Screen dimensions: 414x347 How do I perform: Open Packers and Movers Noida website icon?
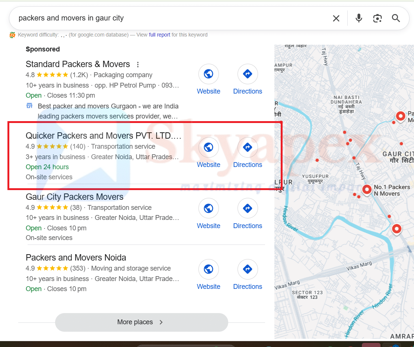point(208,269)
